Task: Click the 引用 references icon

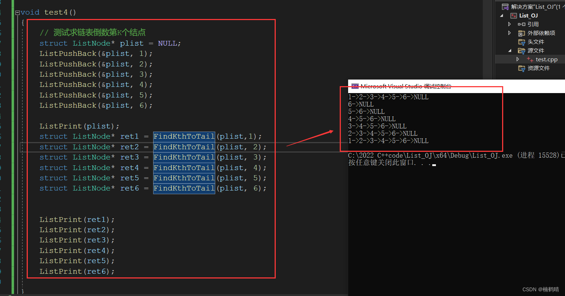Action: 521,24
